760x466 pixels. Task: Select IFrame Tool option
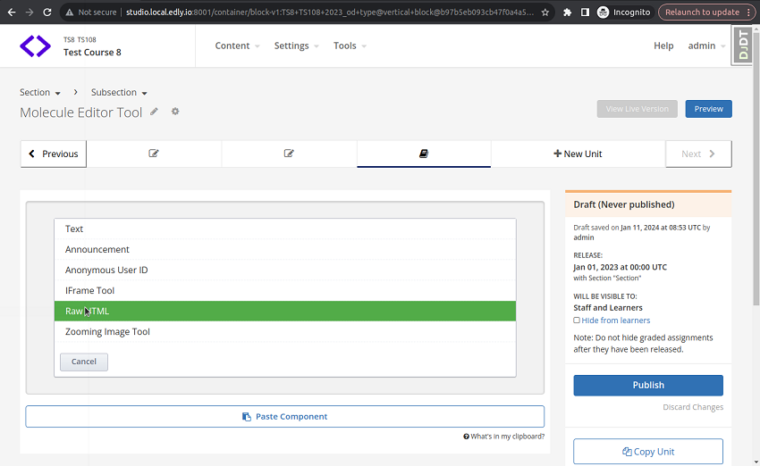(285, 290)
